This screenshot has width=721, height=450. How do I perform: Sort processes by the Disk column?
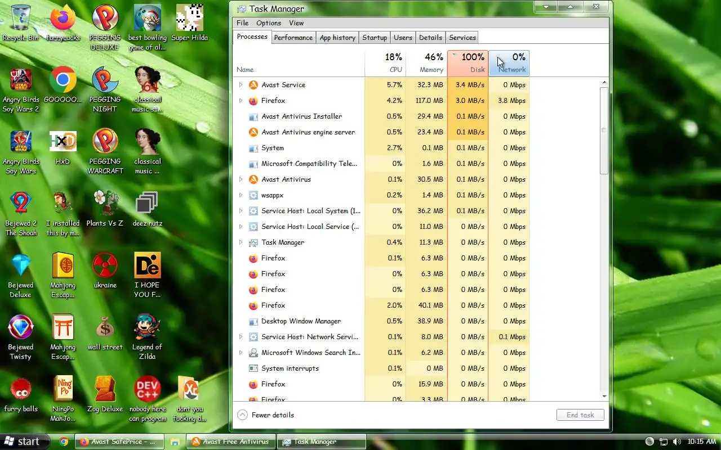coord(468,63)
